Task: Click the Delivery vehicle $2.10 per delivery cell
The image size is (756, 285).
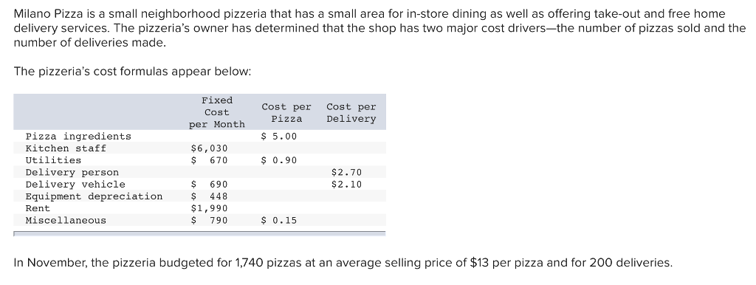Action: pyautogui.click(x=346, y=185)
